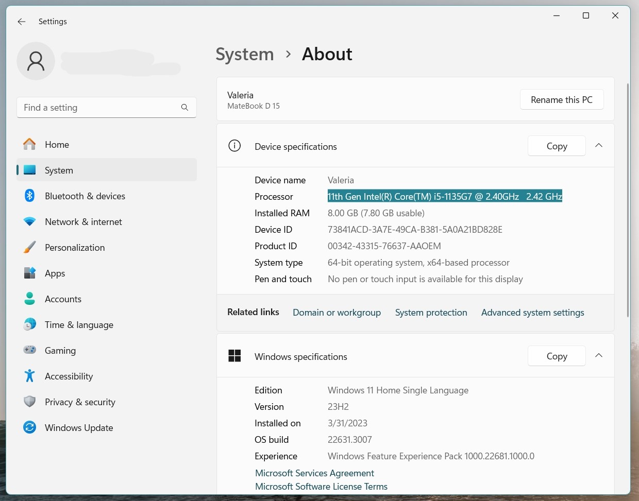Viewport: 639px width, 501px height.
Task: Click the Personalization paintbrush icon
Action: click(x=30, y=248)
